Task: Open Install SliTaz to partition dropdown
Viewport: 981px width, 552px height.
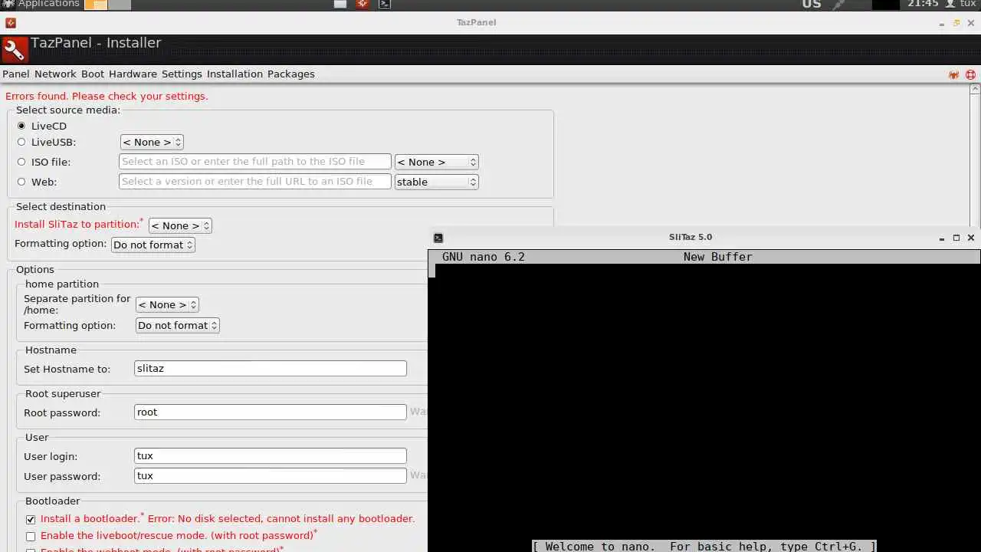Action: tap(180, 225)
